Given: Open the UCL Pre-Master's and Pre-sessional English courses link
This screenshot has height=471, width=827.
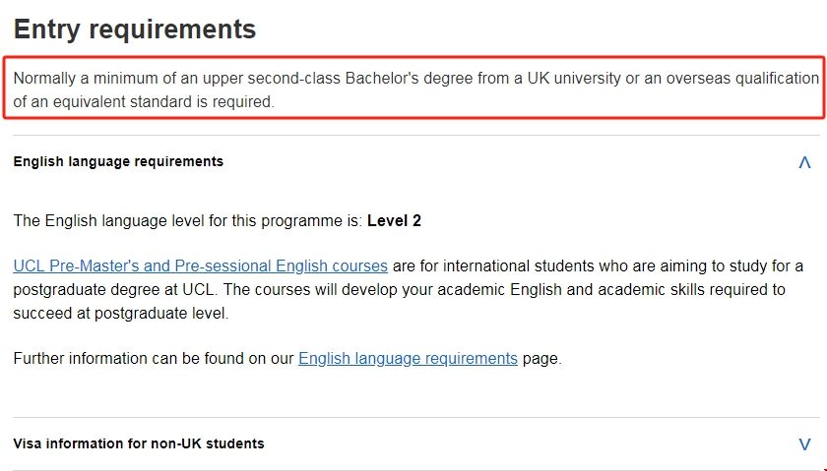Looking at the screenshot, I should point(201,266).
